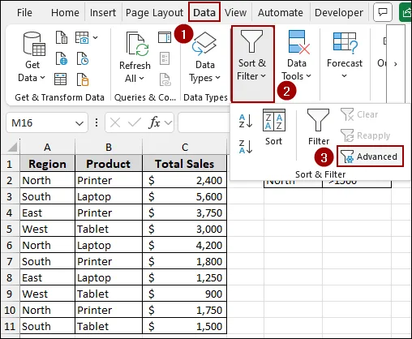Open Queries & Connections pane icon
Screen dimensions: 412x339
click(x=165, y=37)
